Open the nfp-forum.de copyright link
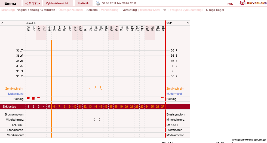This screenshot has height=143, width=267. (249, 140)
